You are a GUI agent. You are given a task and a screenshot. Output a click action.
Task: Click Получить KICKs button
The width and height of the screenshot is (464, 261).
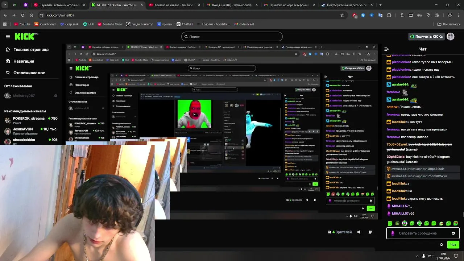pos(427,37)
